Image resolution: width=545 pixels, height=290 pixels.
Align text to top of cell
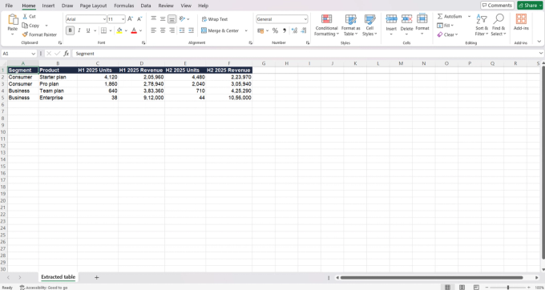coord(154,18)
